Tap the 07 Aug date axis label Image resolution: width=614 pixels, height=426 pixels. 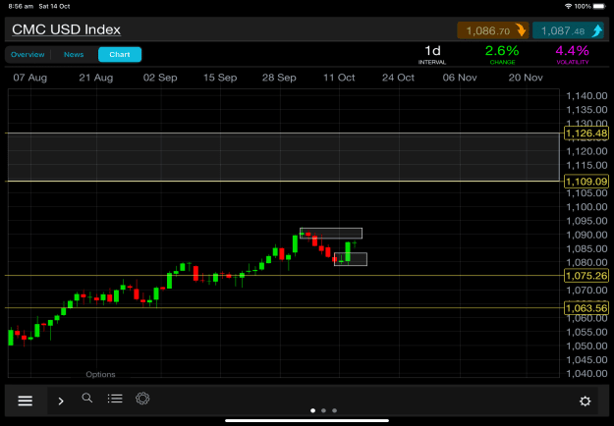pyautogui.click(x=30, y=78)
